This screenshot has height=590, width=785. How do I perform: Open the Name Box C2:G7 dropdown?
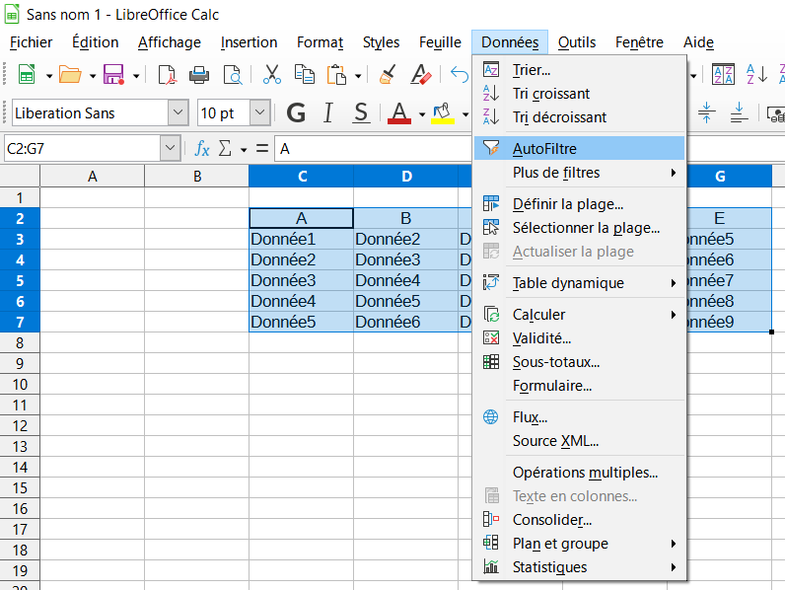[x=171, y=148]
